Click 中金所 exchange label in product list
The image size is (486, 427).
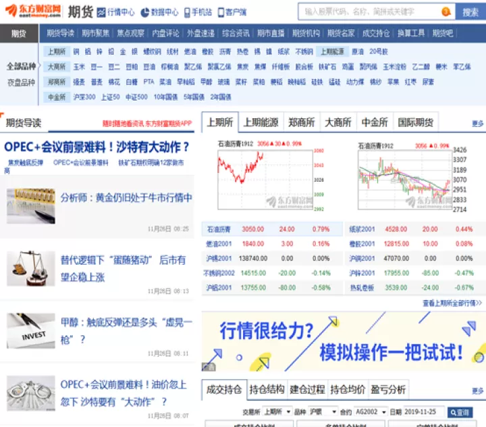(x=57, y=97)
